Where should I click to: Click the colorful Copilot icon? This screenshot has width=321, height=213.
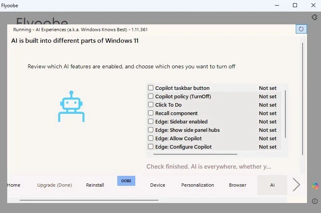[315, 186]
